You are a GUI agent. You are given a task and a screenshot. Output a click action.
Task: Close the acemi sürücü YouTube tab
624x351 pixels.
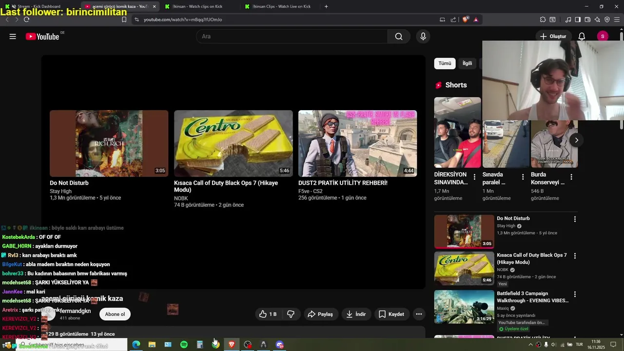pyautogui.click(x=154, y=6)
